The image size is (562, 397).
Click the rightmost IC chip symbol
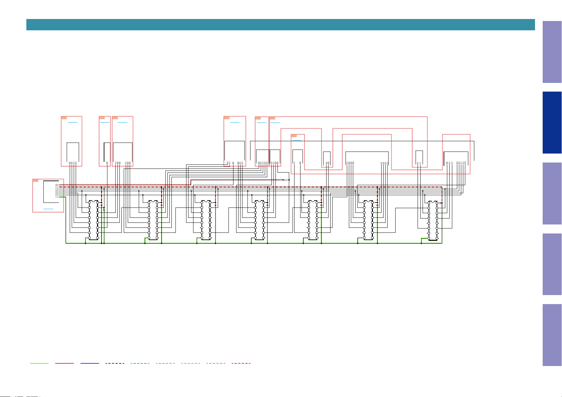click(433, 220)
